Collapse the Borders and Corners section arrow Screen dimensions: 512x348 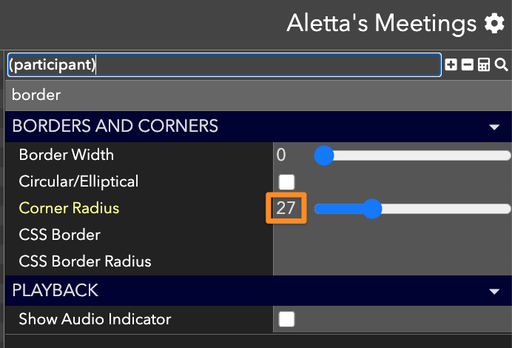[x=494, y=127]
